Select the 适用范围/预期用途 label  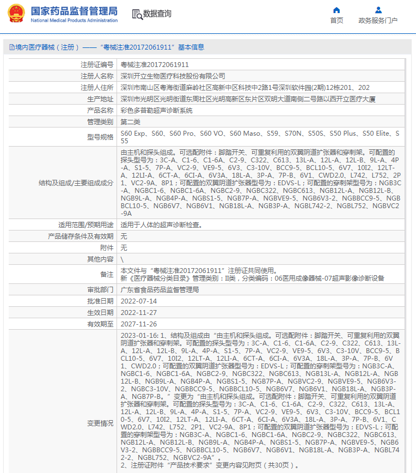pos(86,225)
